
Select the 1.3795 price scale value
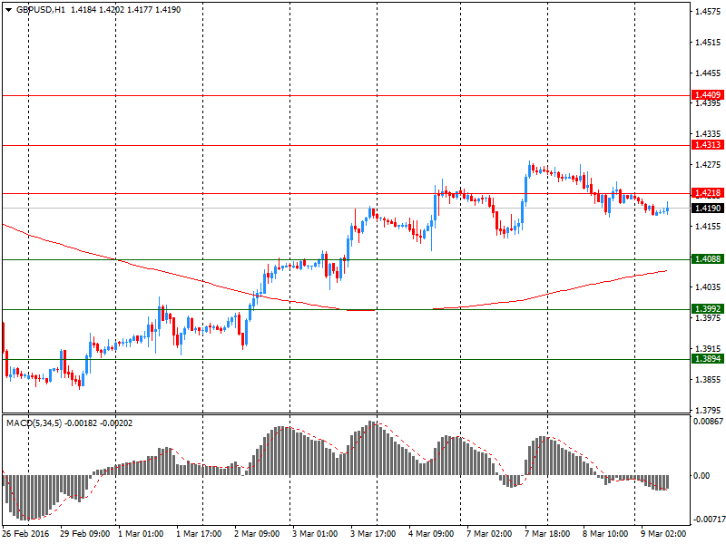708,410
